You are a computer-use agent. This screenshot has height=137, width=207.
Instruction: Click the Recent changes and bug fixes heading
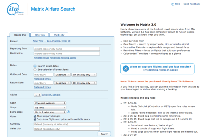[138, 98]
